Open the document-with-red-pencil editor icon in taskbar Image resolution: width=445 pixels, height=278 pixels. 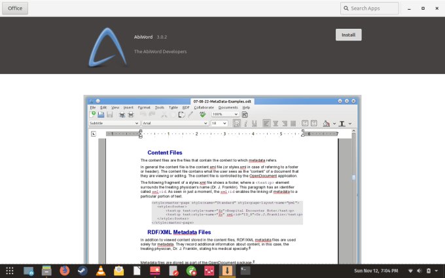(173, 271)
